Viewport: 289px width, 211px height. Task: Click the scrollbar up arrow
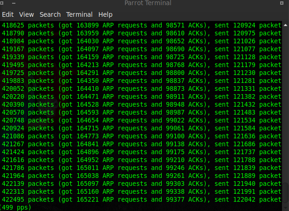click(x=285, y=25)
